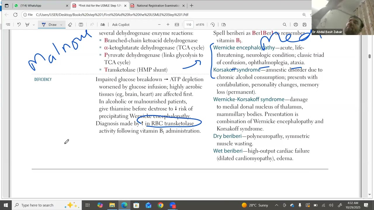Click the Wernicke-Korsakoff syndrome term
This screenshot has width=374, height=210.
coord(249,99)
